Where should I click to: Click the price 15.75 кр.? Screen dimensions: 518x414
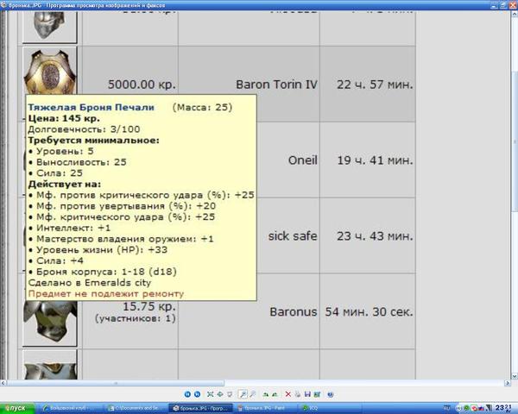pos(149,307)
